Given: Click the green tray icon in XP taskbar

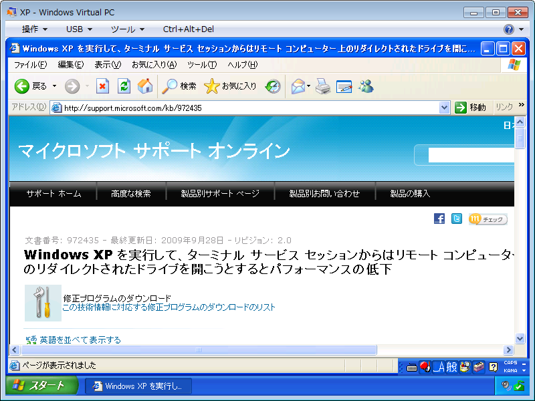Looking at the screenshot, I should 519,386.
